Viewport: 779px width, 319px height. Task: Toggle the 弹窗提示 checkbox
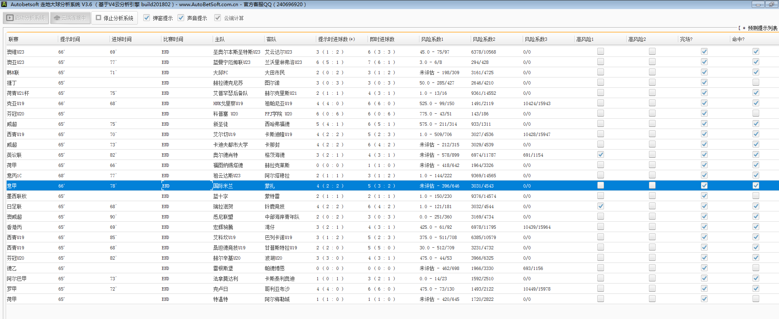pos(147,18)
